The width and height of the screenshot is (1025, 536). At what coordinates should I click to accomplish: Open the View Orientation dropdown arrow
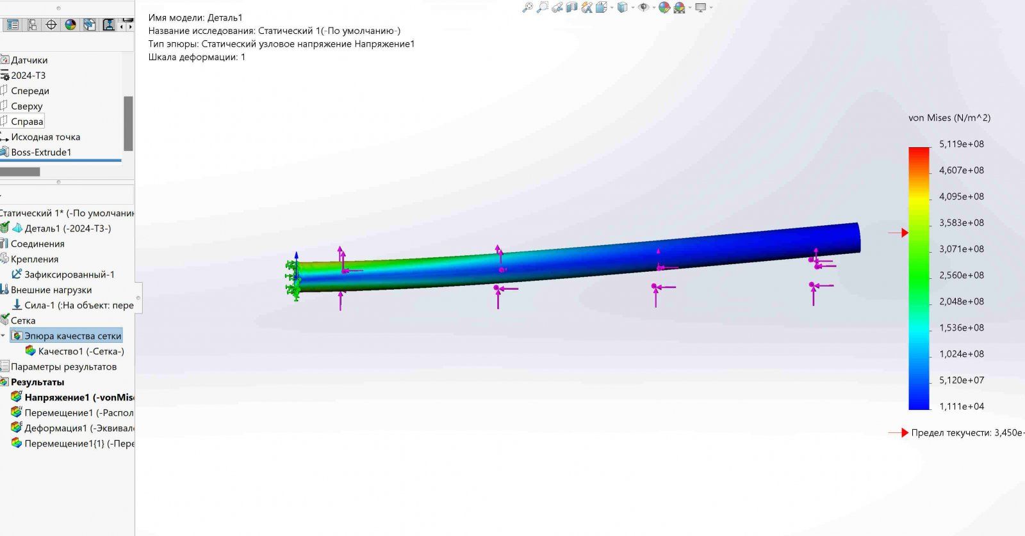pos(632,8)
